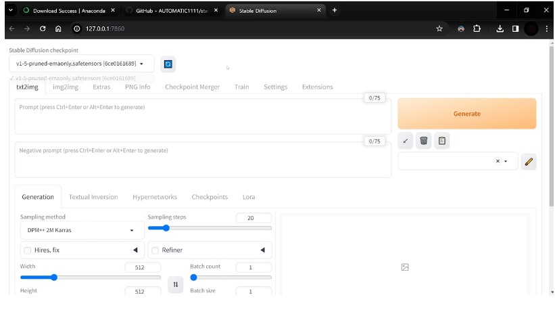
Task: Toggle the browser side panel icon
Action: 515,28
